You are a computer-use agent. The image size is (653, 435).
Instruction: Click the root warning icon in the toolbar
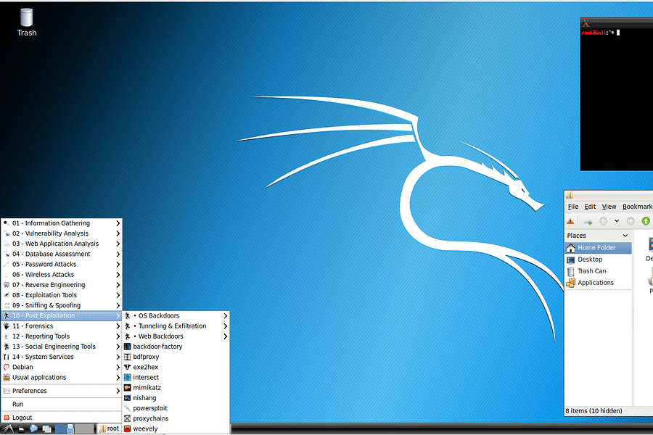point(570,221)
